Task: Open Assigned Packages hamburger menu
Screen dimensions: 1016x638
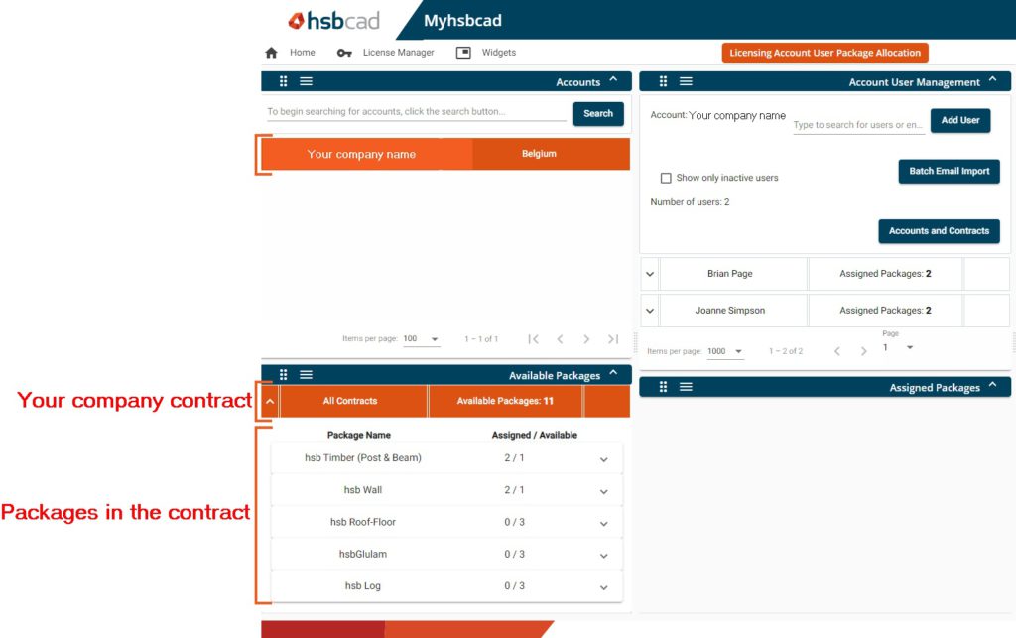Action: pos(686,387)
